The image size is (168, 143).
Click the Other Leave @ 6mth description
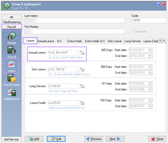[x=67, y=108]
